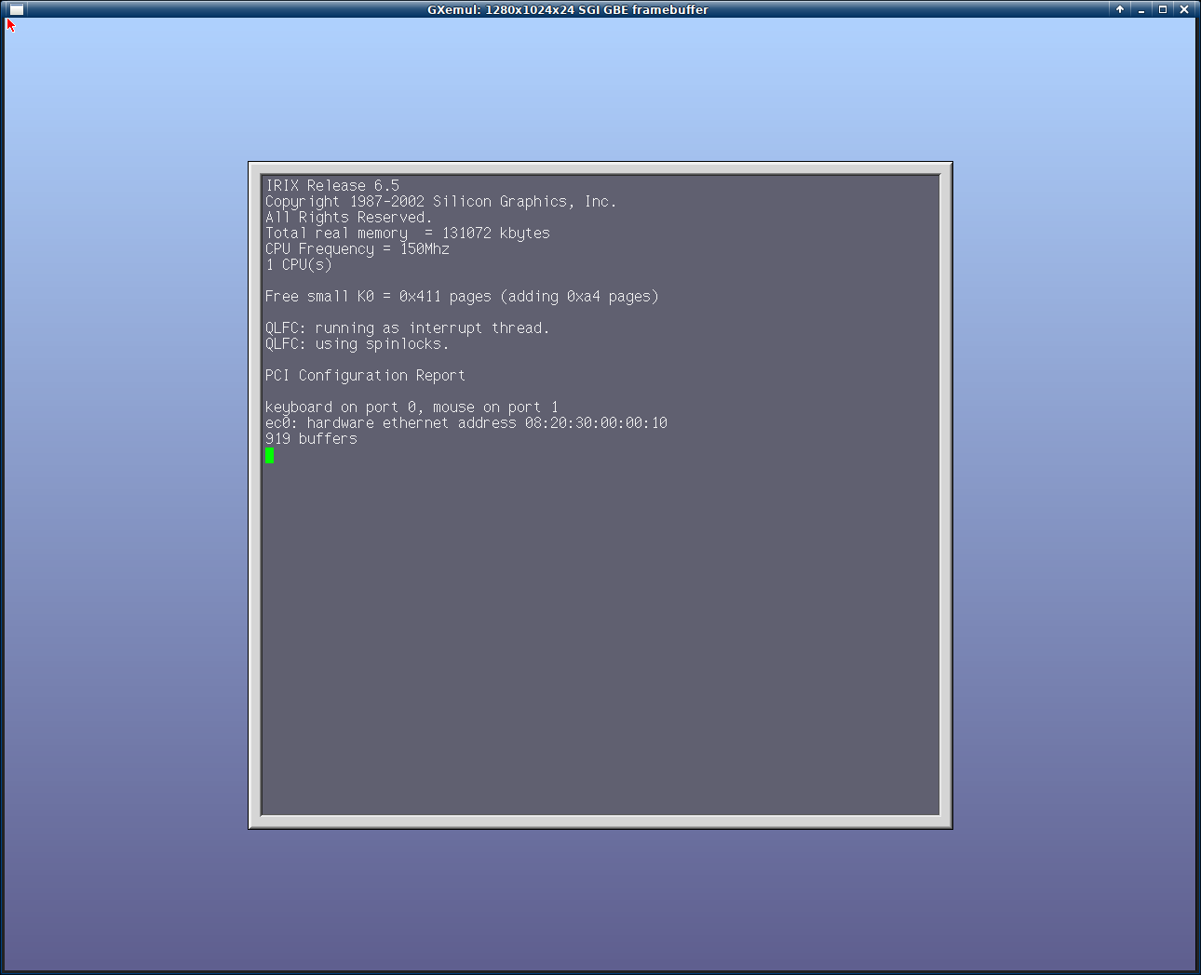Click the ec0 ethernet address line

466,423
